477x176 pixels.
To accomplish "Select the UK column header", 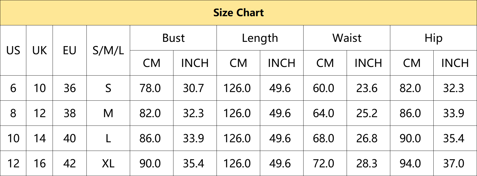I will click(x=40, y=50).
